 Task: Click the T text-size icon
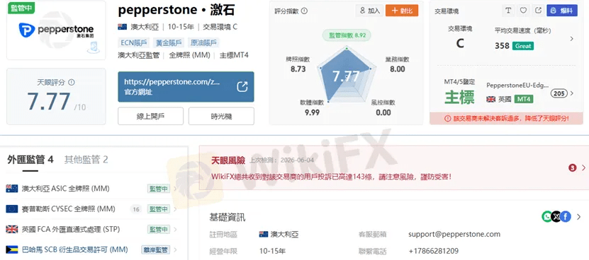tap(508, 11)
